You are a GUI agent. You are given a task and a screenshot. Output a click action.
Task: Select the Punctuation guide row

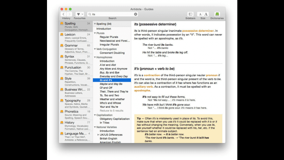click(x=76, y=70)
